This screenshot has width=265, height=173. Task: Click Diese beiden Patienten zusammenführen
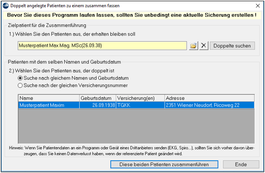click(164, 164)
